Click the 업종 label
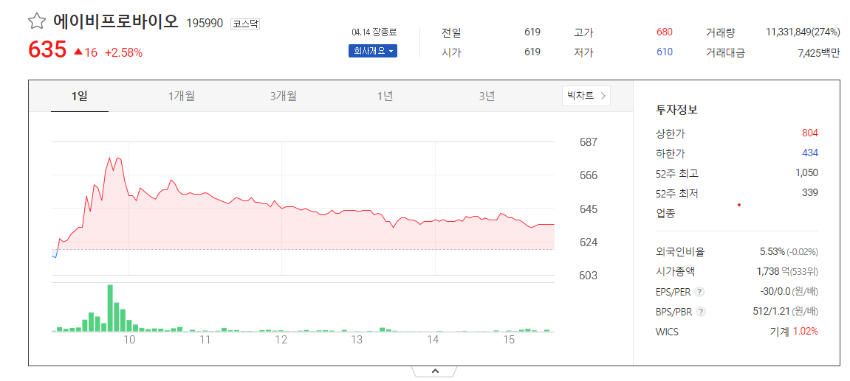Image resolution: width=850 pixels, height=381 pixels. (x=665, y=213)
